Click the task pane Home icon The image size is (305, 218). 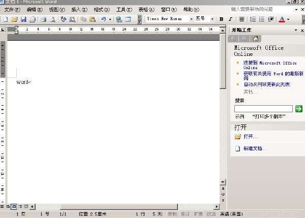(256, 39)
